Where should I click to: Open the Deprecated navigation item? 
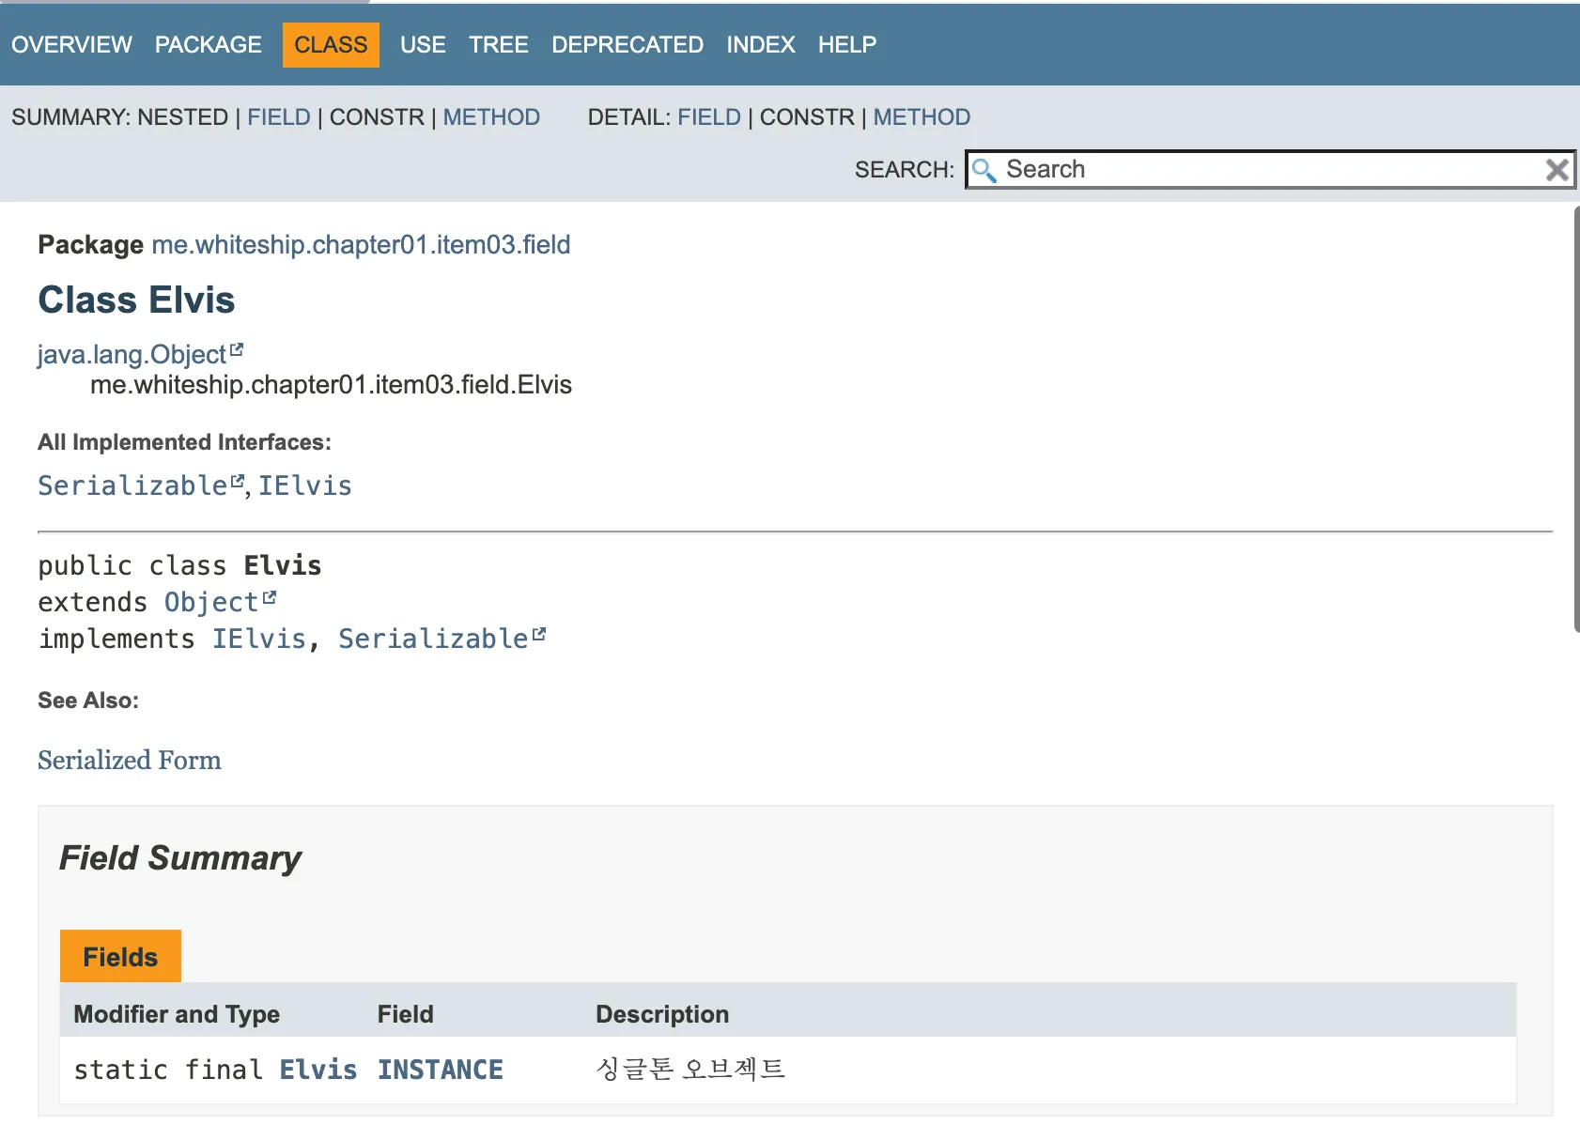tap(627, 45)
